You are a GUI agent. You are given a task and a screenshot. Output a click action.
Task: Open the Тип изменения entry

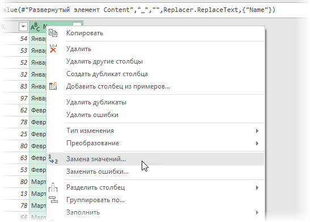(156, 131)
